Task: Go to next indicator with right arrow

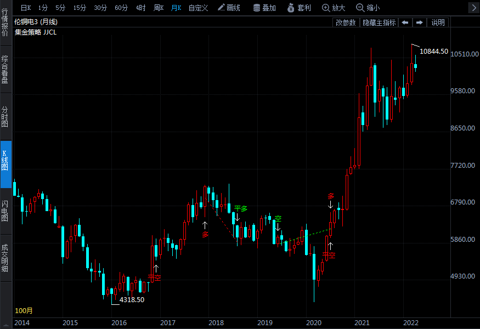Action: pos(420,22)
